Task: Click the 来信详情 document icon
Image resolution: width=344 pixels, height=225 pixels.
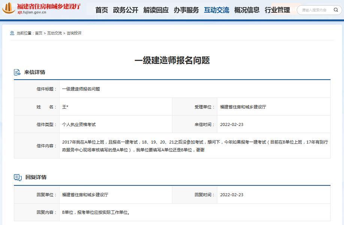Action: [17, 72]
